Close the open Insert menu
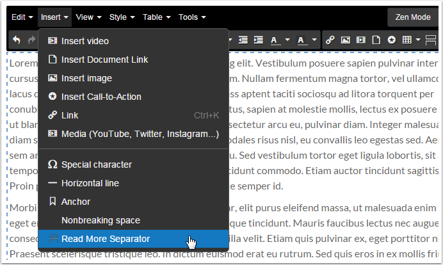This screenshot has height=265, width=443. (x=54, y=17)
